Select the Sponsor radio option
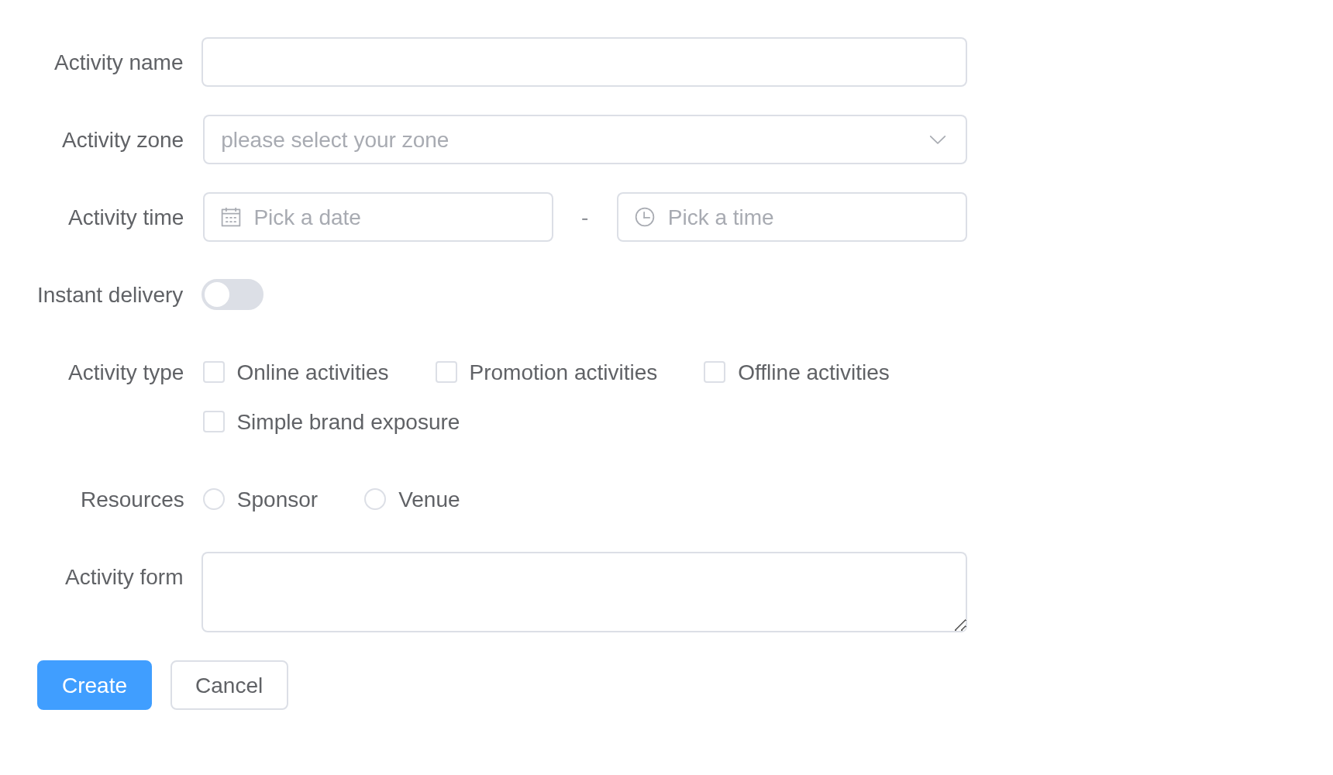This screenshot has width=1333, height=775. (x=214, y=499)
